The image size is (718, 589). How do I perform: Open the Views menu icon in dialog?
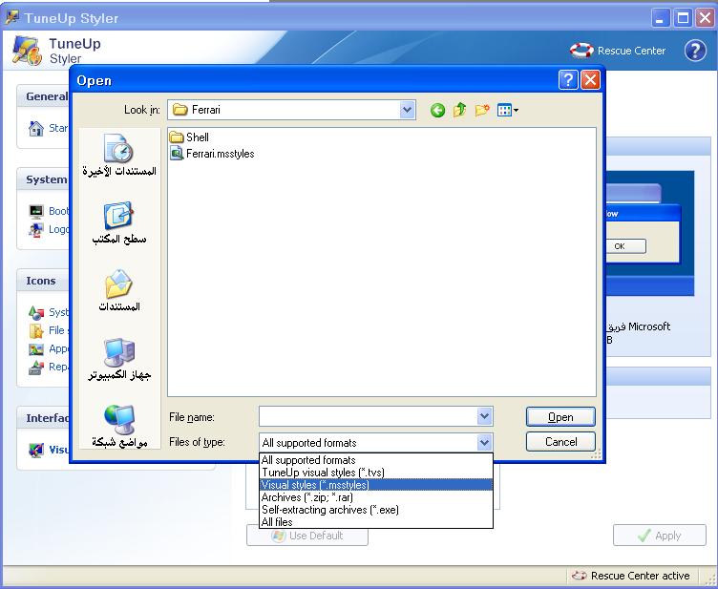(507, 110)
